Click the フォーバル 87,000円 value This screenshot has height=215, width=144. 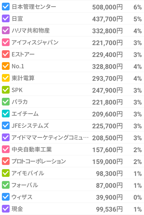pyautogui.click(x=109, y=185)
